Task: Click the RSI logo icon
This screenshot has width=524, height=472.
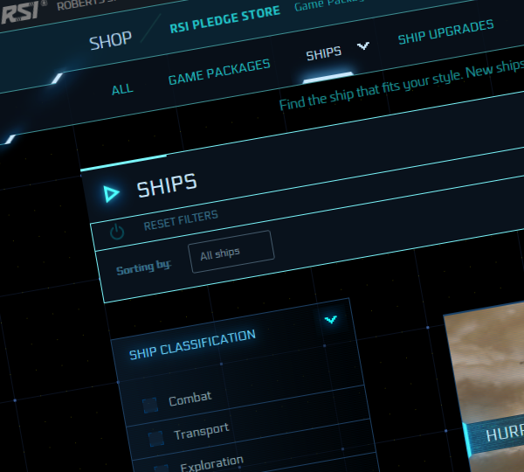Action: [x=18, y=11]
